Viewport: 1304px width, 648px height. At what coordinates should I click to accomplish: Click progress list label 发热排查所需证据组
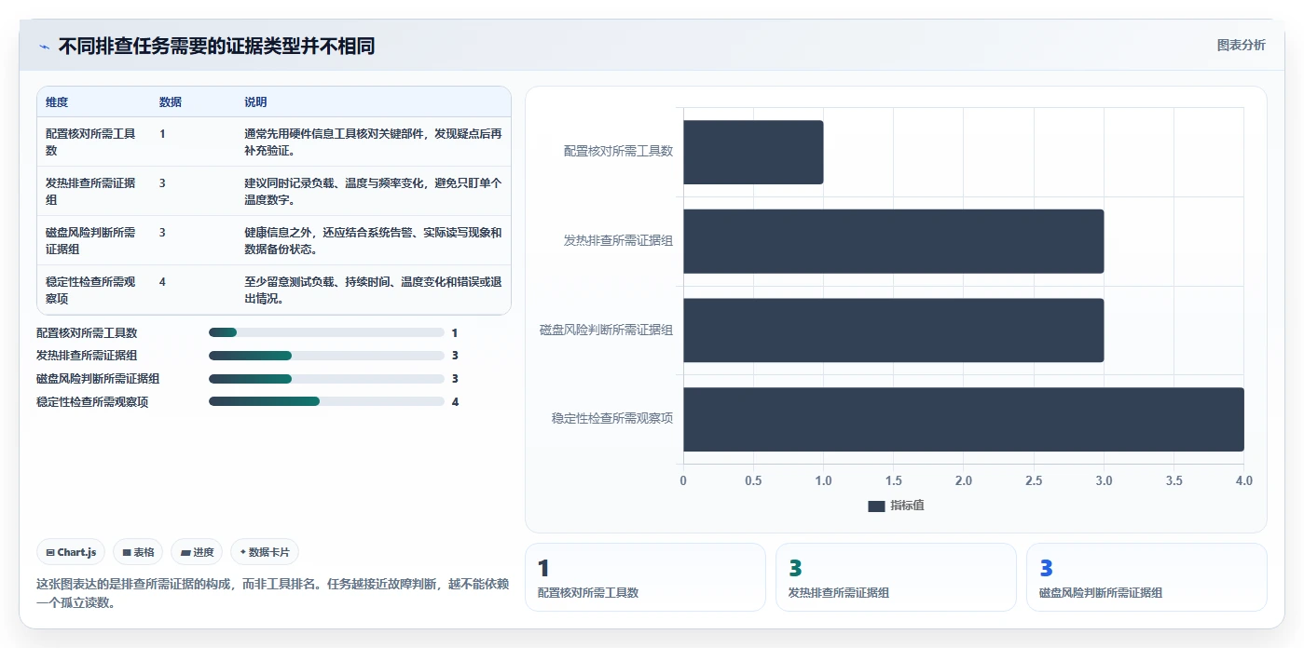87,356
